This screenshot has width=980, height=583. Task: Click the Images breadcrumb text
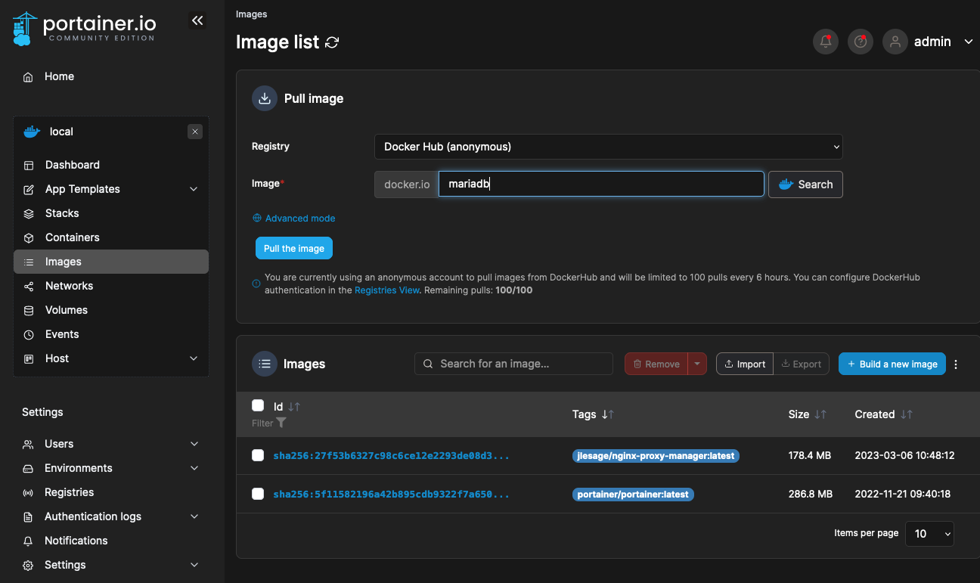251,14
